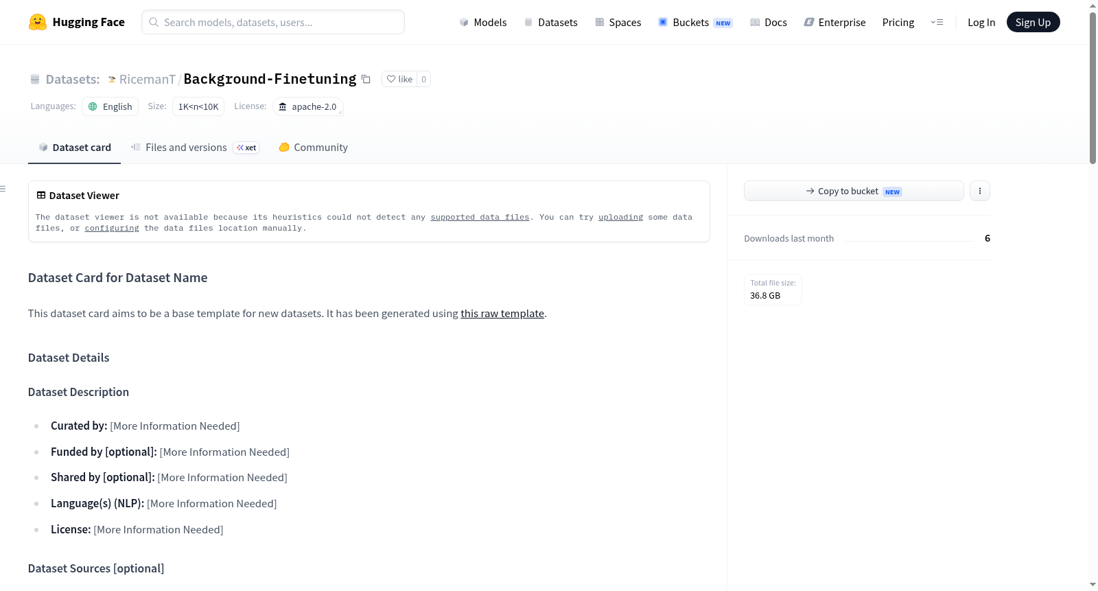1098x591 pixels.
Task: Follow the uploading link in Dataset Viewer
Action: pos(620,217)
